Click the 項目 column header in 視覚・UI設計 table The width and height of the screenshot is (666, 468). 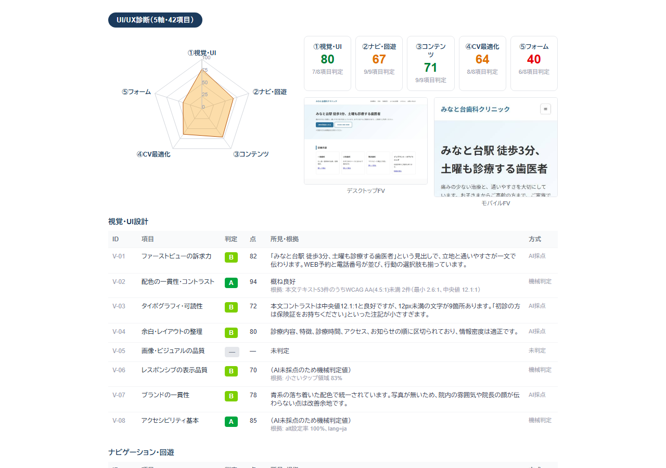click(148, 239)
